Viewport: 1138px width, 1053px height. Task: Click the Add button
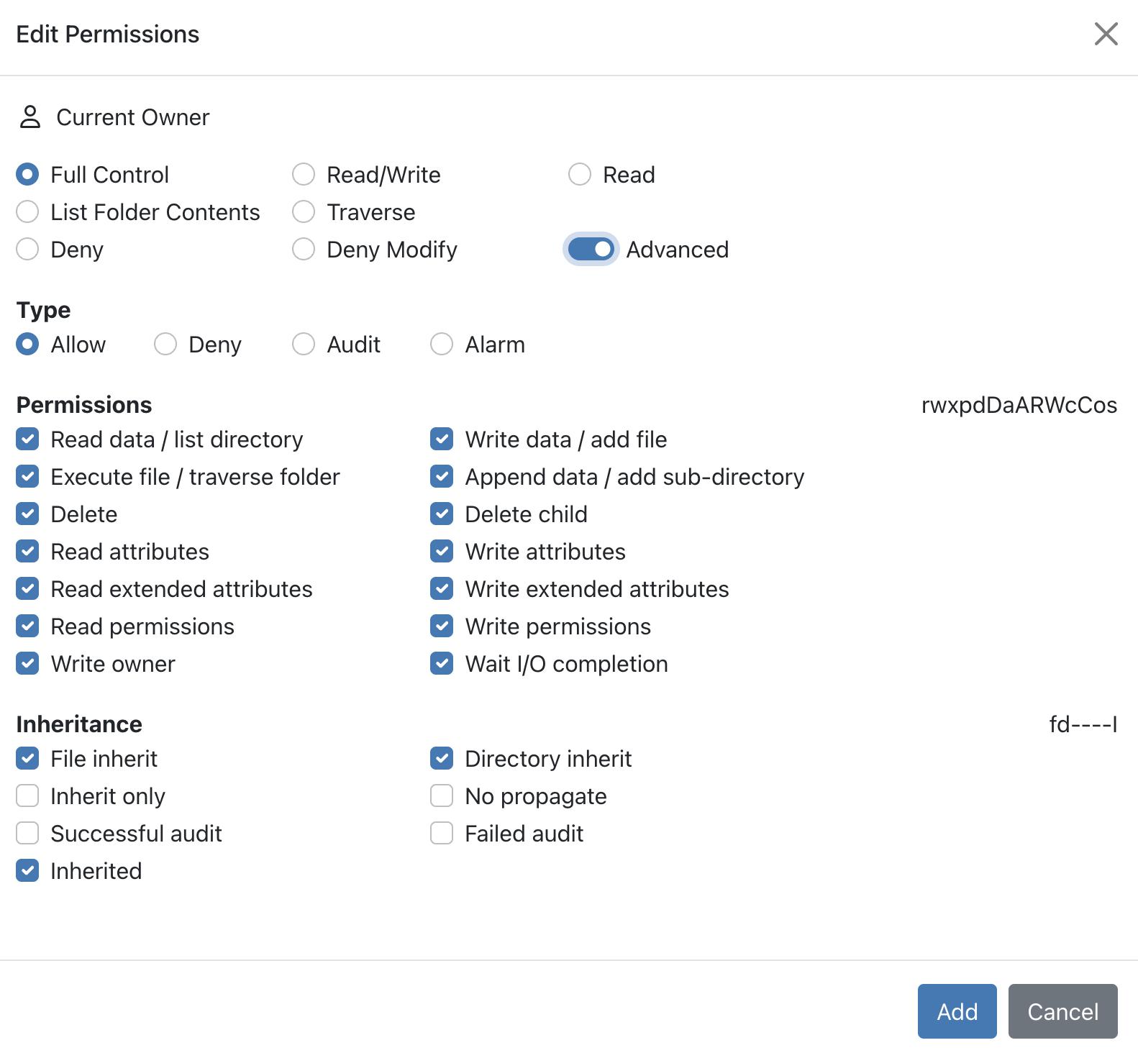957,1011
